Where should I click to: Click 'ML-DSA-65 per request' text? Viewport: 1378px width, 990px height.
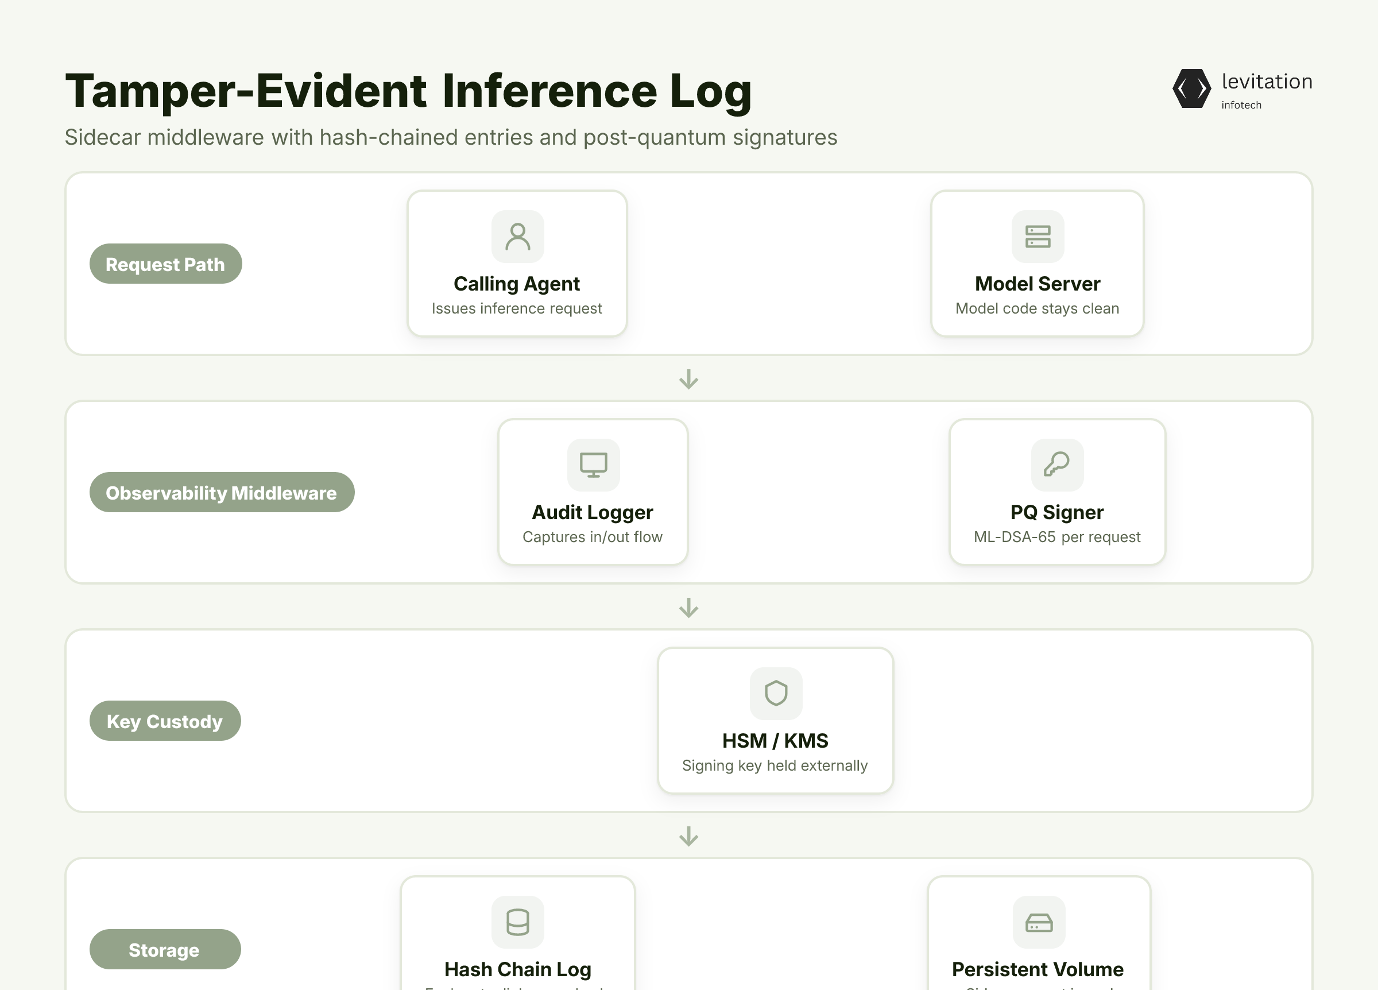coord(1057,537)
